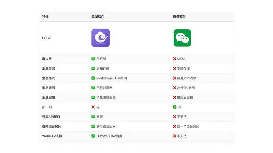Click the green WeChat logo

tap(182, 38)
